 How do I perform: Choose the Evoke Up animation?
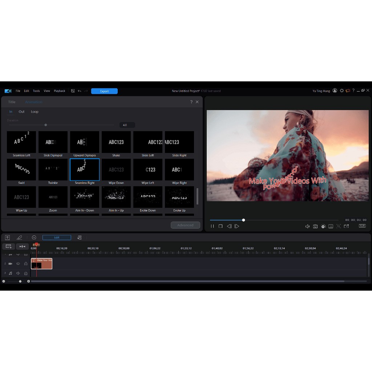point(179,199)
